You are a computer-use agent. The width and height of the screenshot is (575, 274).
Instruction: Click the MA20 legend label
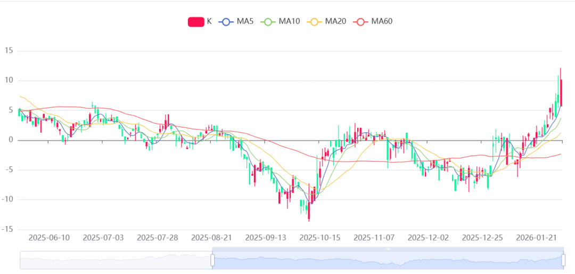(335, 21)
